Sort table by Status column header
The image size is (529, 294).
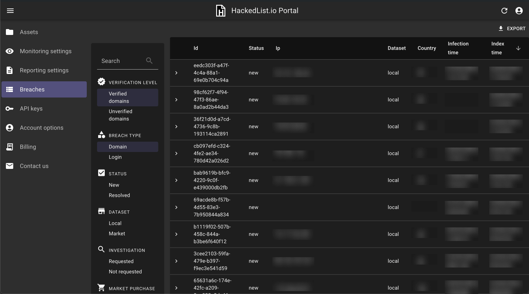(256, 48)
